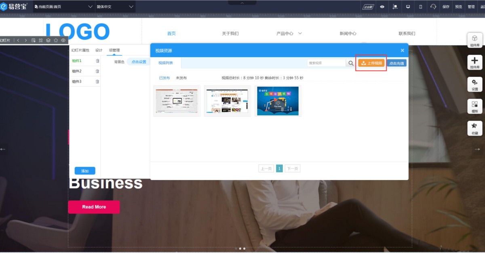Click the 点击充值 recharge button
This screenshot has width=485, height=253.
coord(396,63)
